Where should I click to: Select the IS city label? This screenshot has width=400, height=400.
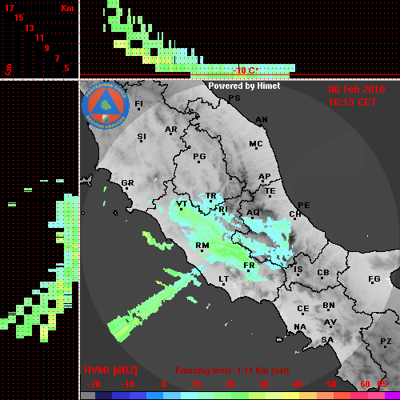(298, 270)
